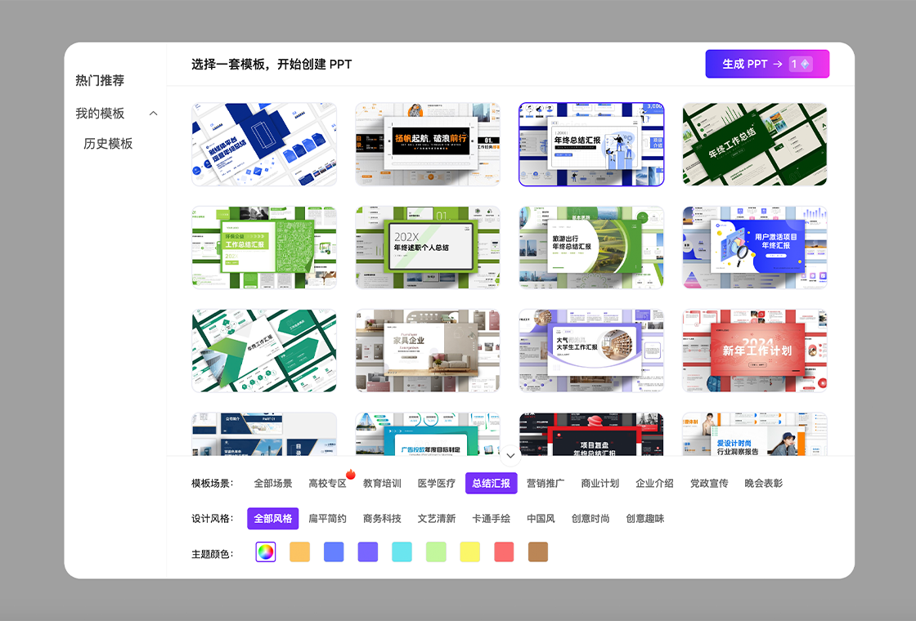Open the 扬帆起航 破浪前行 template
Screen dimensions: 916x621
[x=427, y=144]
